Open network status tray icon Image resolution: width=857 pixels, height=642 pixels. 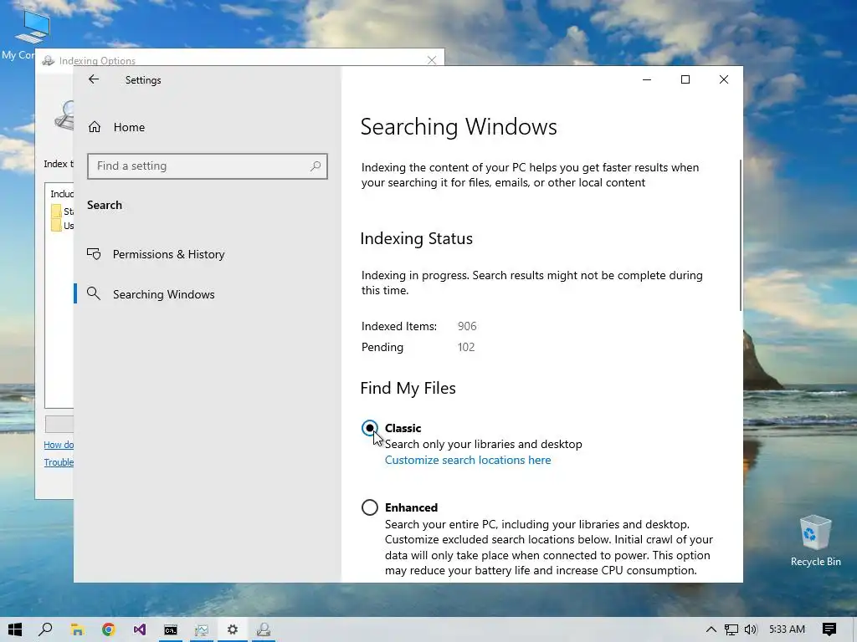[x=731, y=629]
